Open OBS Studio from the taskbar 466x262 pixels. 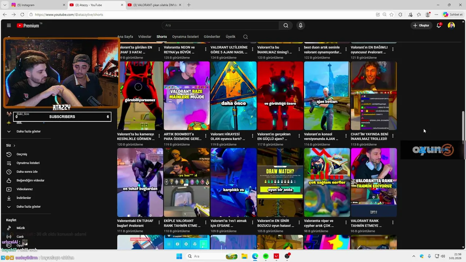[x=287, y=256]
